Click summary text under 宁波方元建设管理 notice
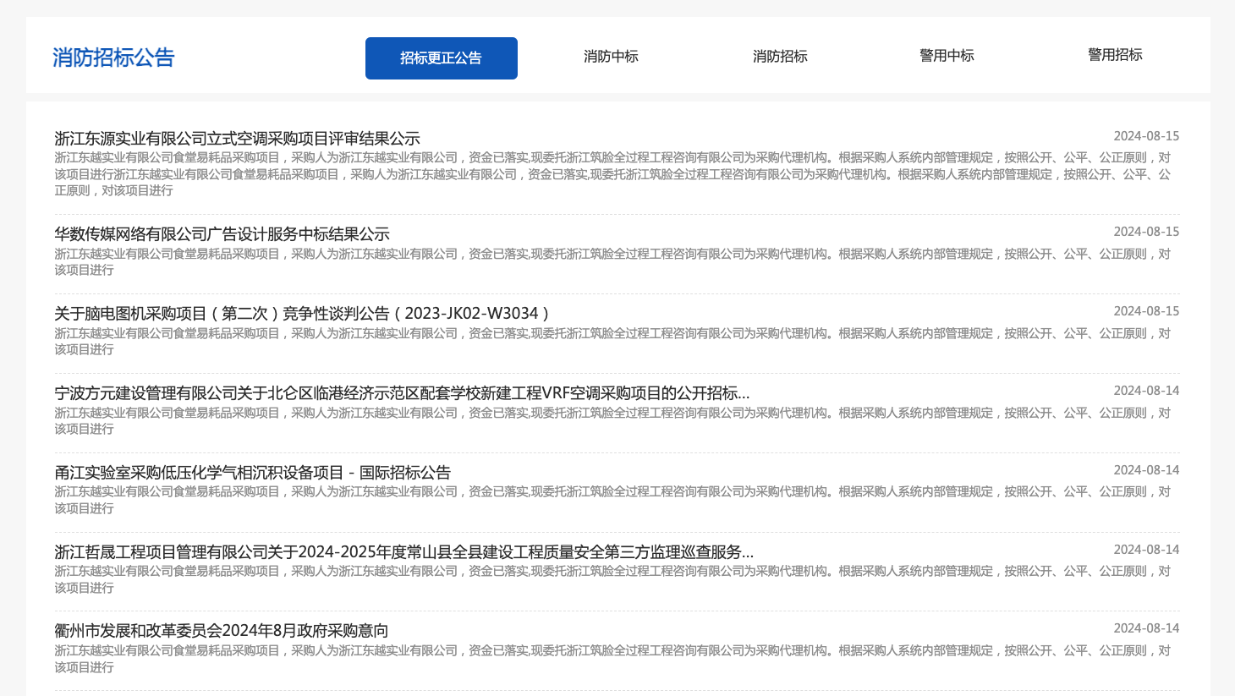This screenshot has width=1235, height=696. pyautogui.click(x=612, y=421)
